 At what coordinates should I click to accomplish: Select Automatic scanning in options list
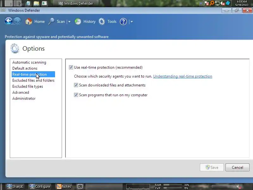click(29, 62)
